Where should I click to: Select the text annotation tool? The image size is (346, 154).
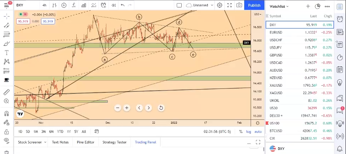click(6, 53)
